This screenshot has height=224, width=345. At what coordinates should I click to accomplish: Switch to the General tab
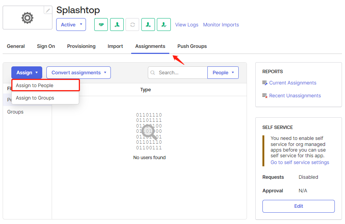click(x=16, y=46)
